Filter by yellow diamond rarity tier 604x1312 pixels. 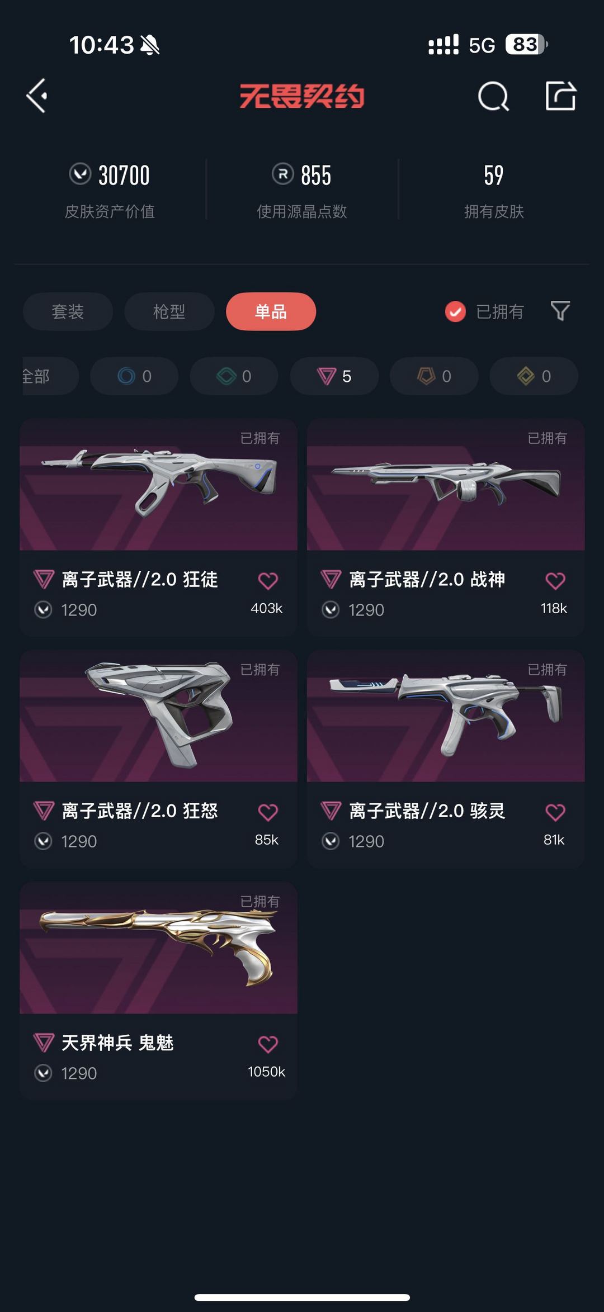(534, 376)
